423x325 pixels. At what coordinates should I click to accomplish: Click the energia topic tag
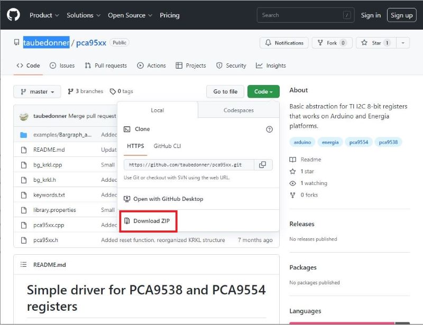[330, 142]
